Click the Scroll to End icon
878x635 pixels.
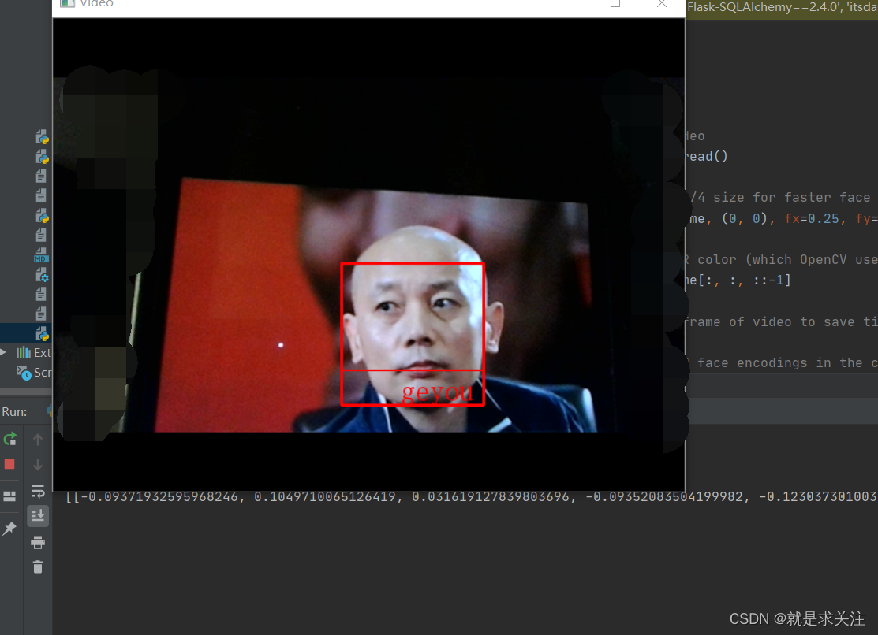(38, 516)
